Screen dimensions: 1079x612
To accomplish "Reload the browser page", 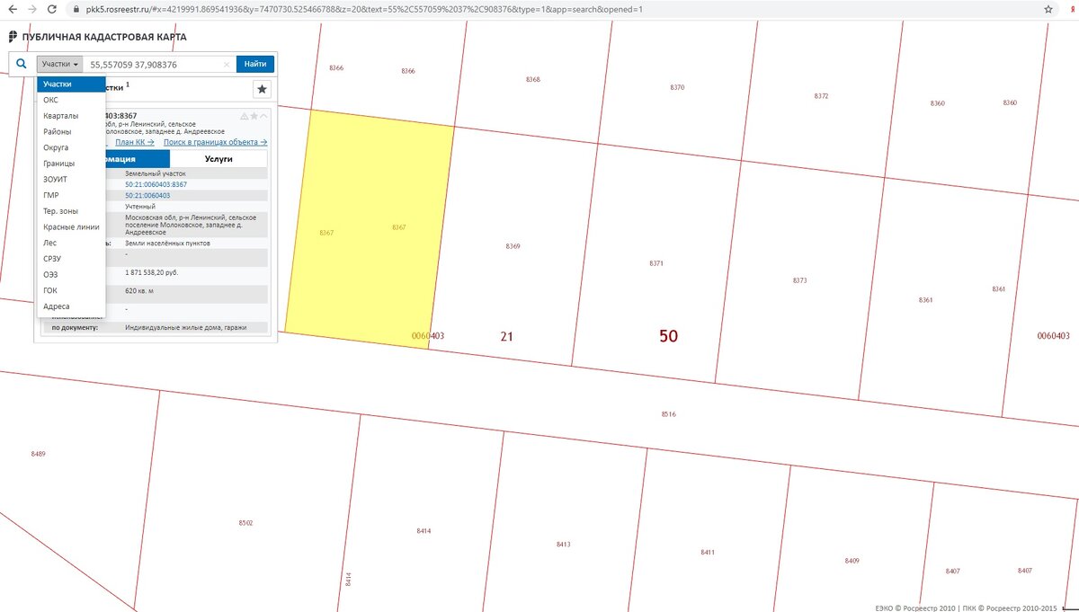I will [x=53, y=8].
